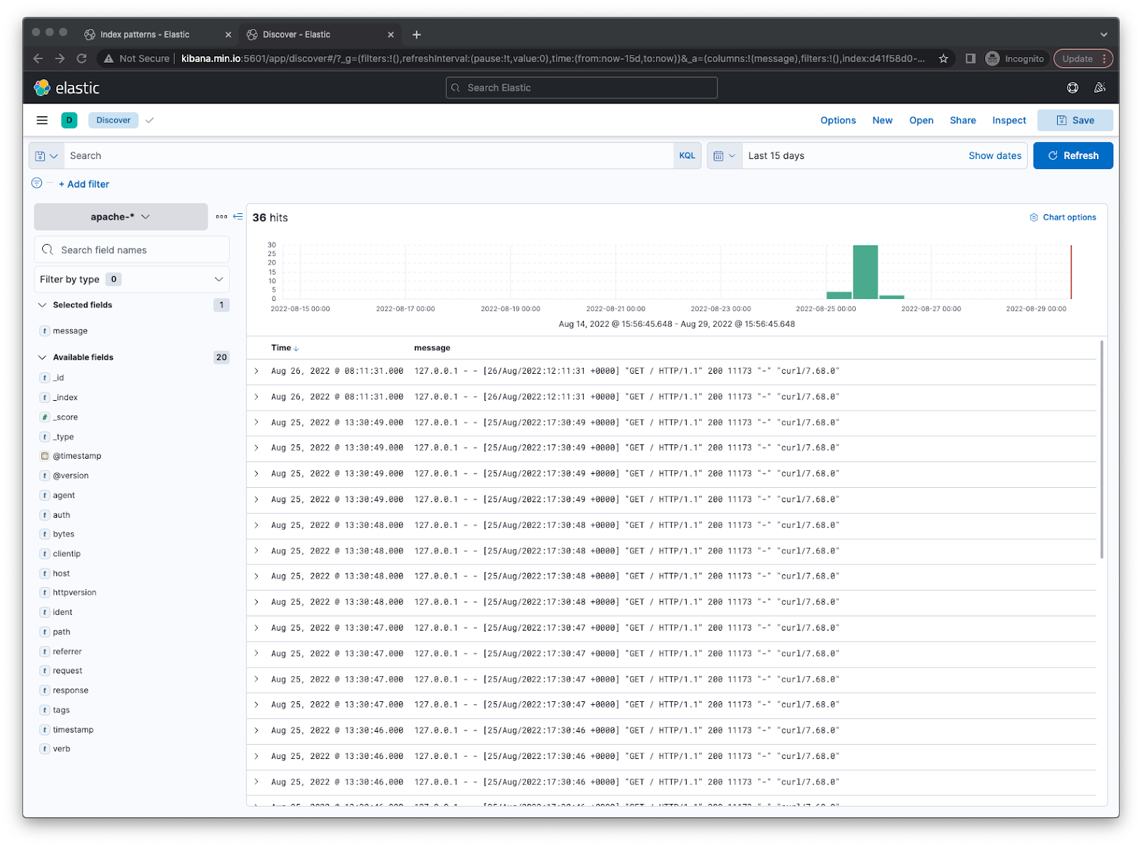Click the index pattern options dots icon

click(221, 217)
